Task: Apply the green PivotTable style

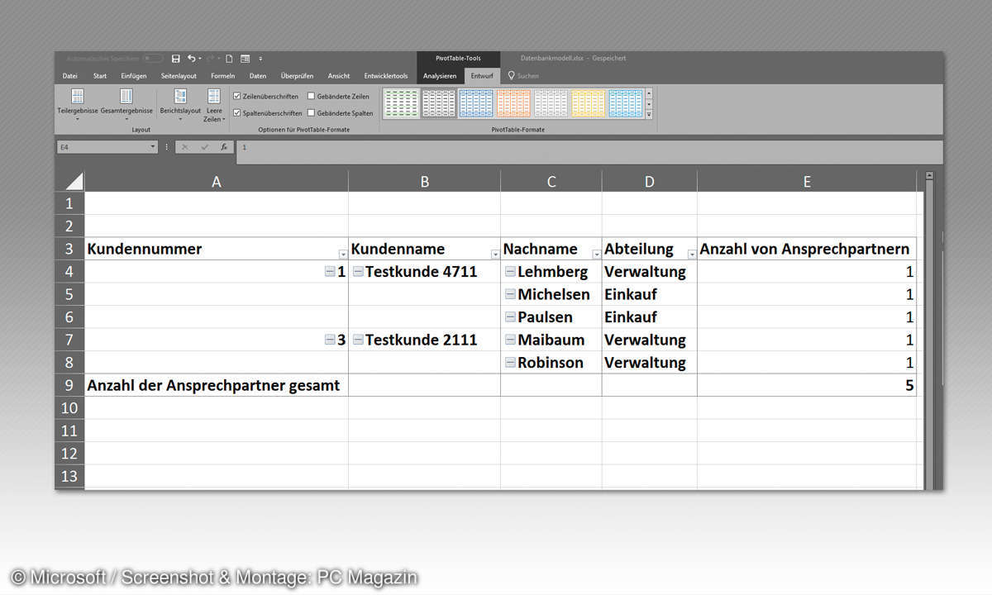Action: (401, 103)
